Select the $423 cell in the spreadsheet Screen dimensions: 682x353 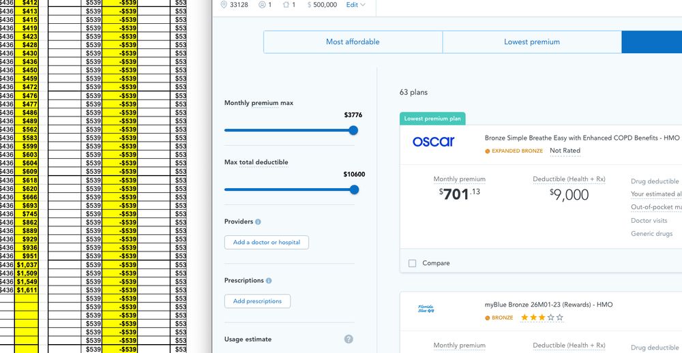coord(27,37)
